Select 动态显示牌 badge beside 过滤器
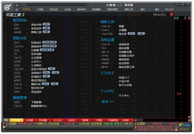Image resolution: width=194 pixels, height=134 pixels. 47,50
